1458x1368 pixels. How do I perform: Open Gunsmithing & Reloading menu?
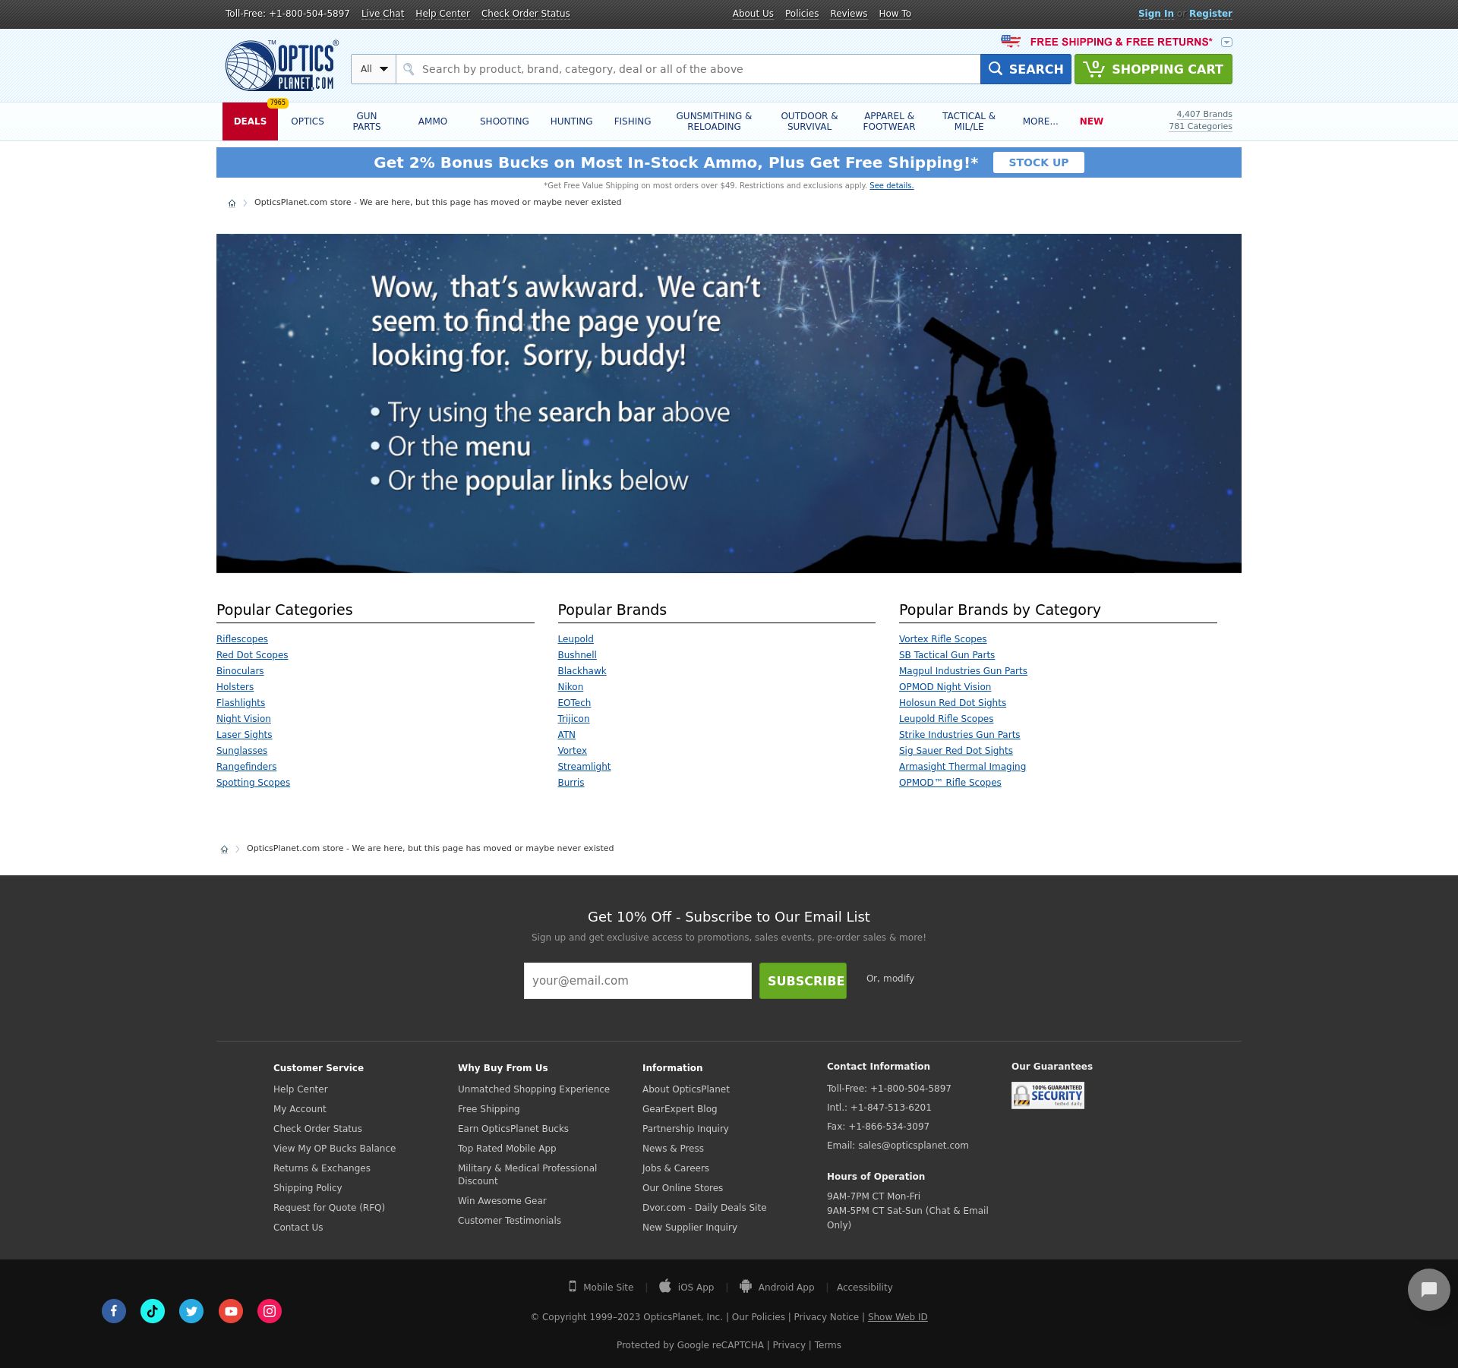pyautogui.click(x=714, y=121)
